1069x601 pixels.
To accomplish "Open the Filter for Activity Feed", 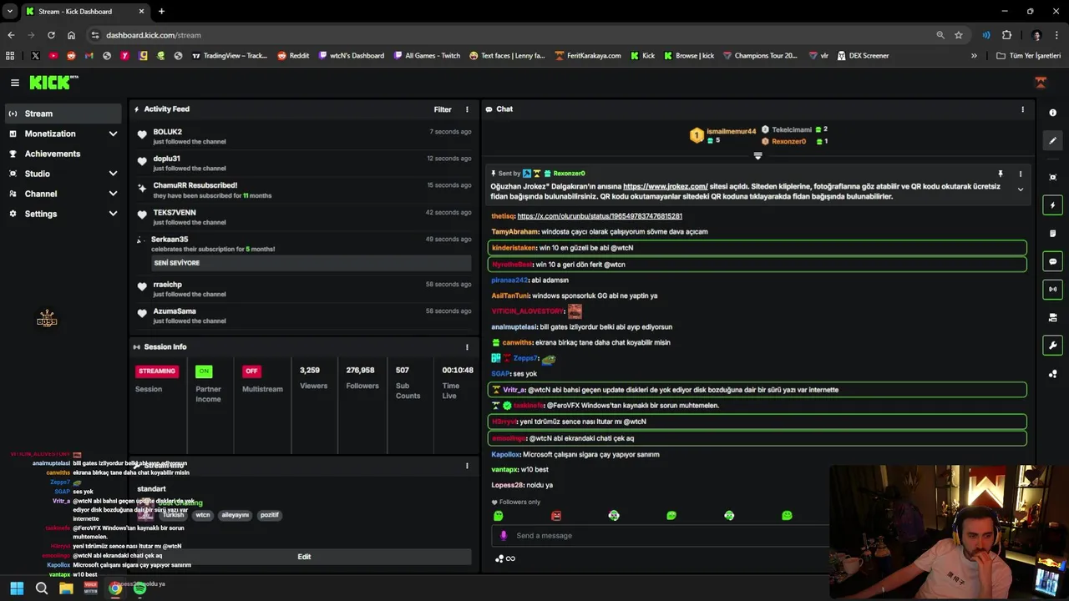I will 443,109.
